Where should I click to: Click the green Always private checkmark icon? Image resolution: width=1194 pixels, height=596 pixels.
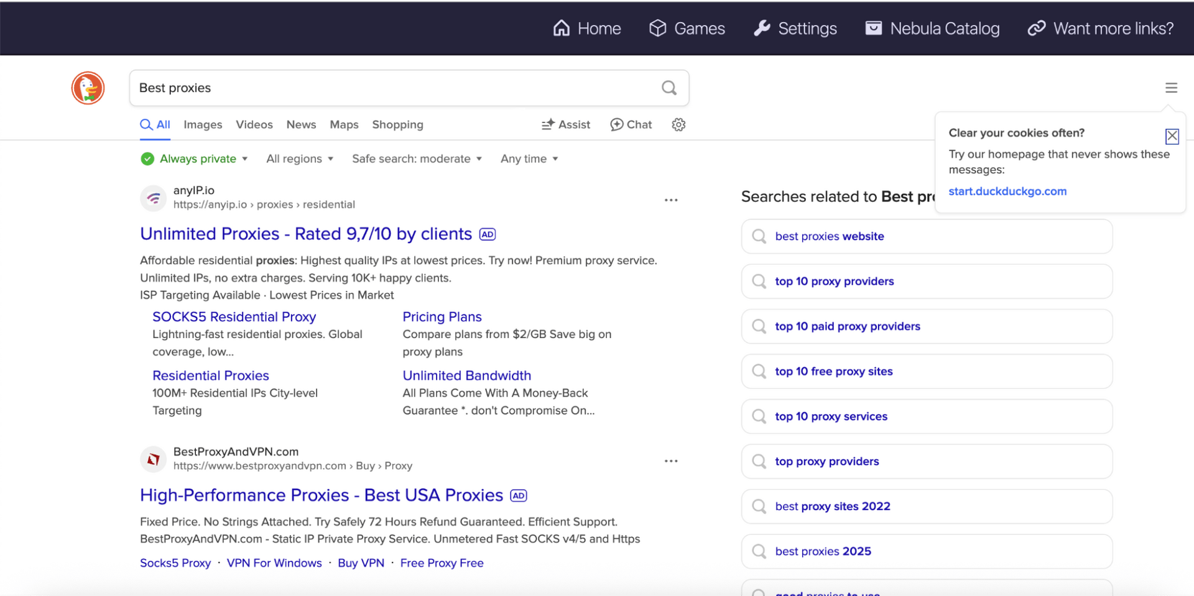[x=147, y=158]
